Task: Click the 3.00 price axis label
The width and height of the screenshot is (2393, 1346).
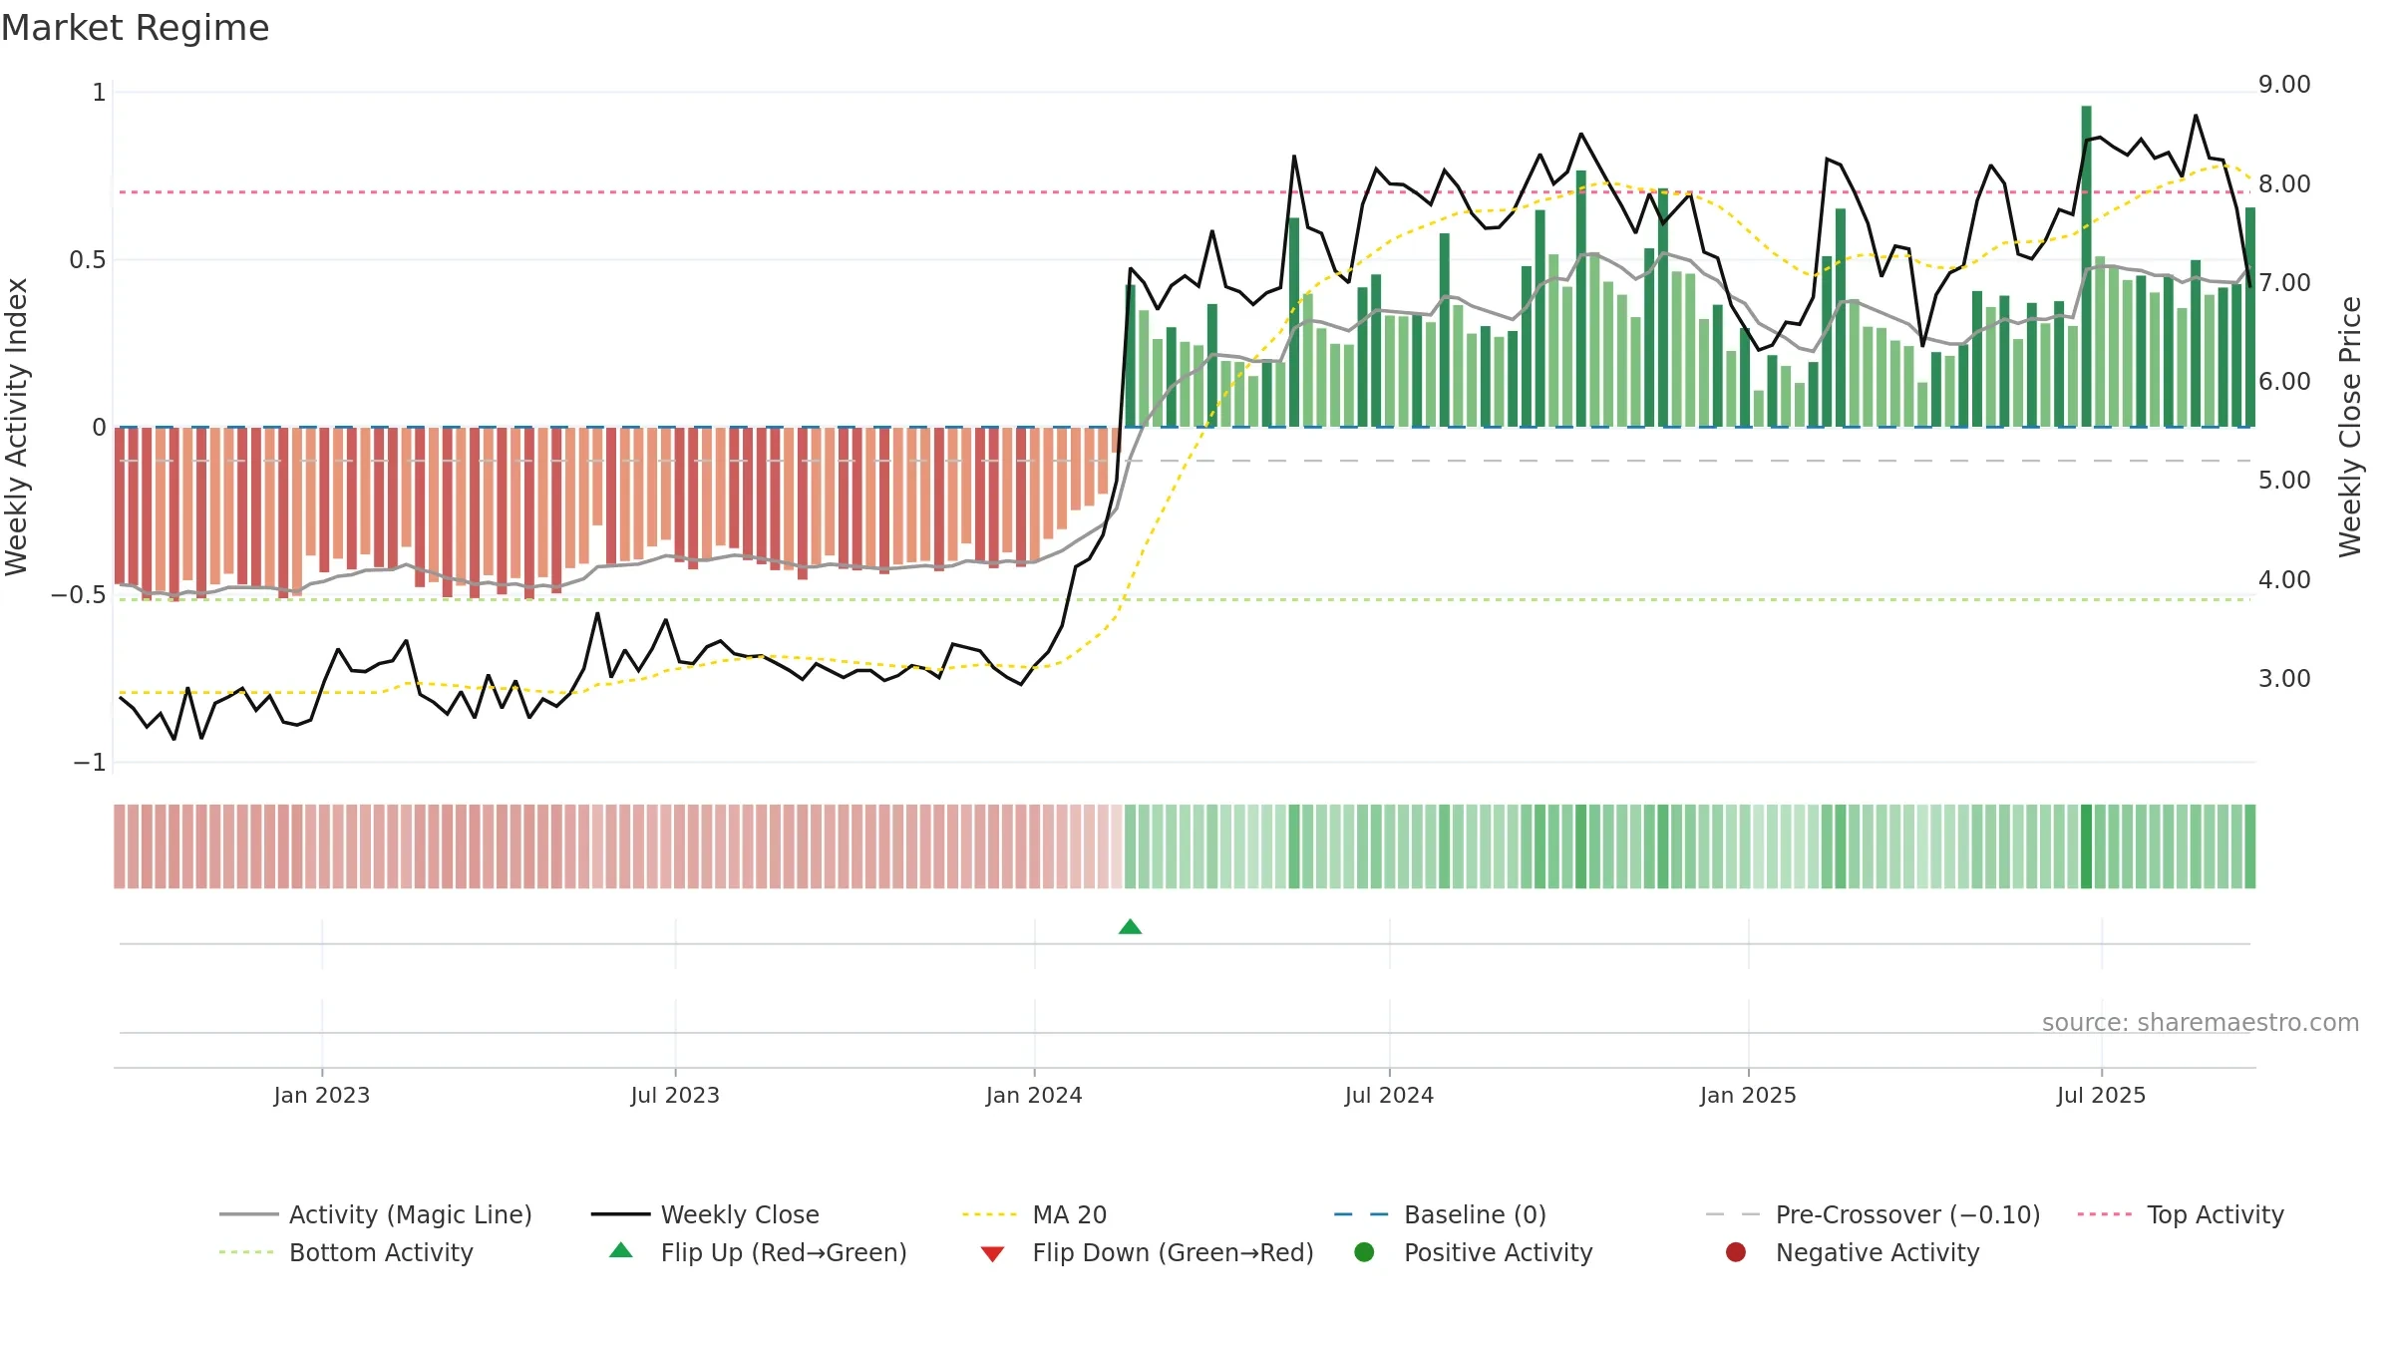Action: click(2284, 679)
